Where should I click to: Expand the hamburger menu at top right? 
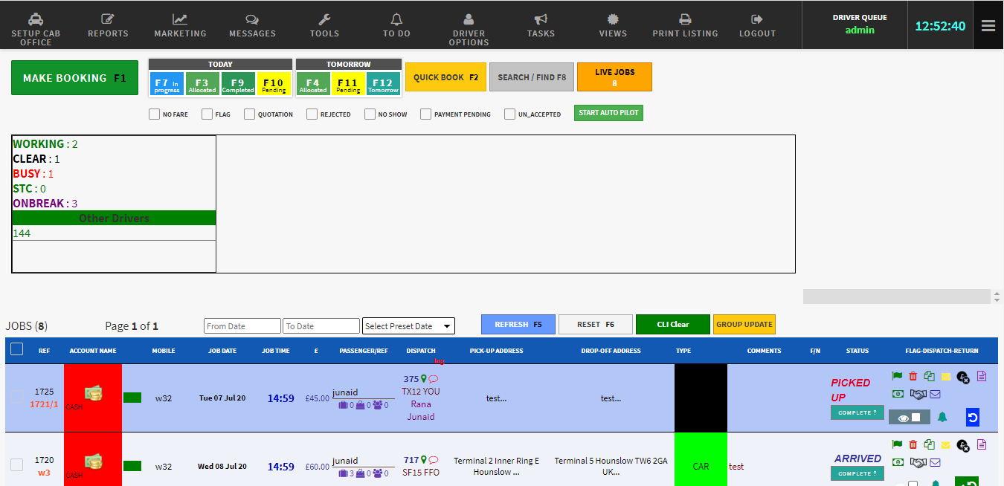click(x=988, y=25)
